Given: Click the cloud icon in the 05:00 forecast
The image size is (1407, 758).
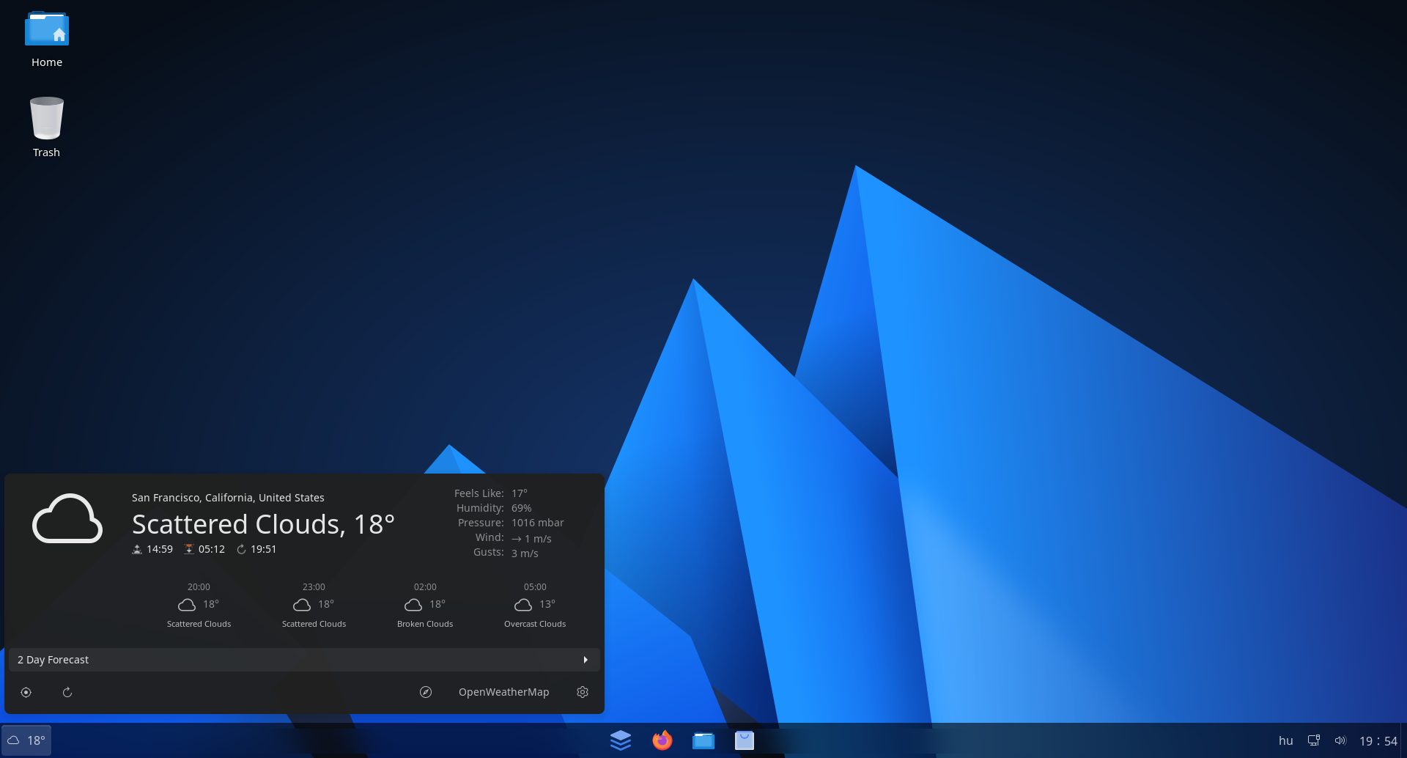Looking at the screenshot, I should [523, 605].
